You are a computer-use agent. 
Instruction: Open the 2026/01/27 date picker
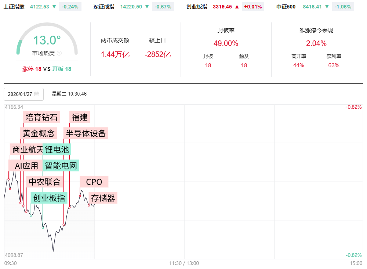point(20,94)
